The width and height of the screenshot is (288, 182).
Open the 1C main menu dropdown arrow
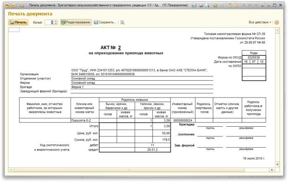pos(14,5)
